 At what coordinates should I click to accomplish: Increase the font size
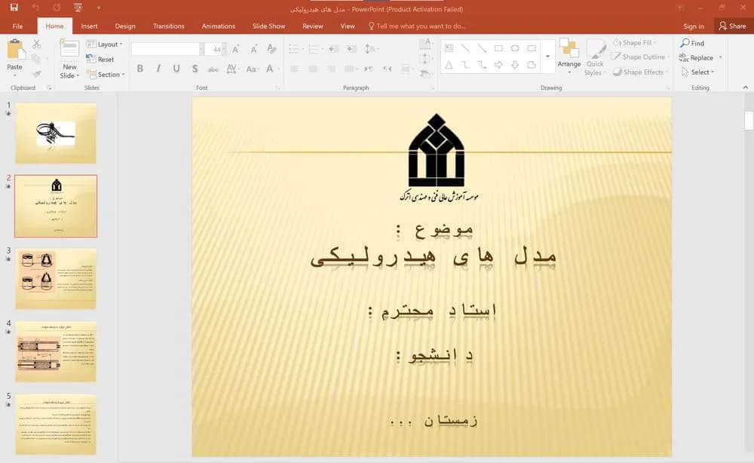(x=235, y=49)
